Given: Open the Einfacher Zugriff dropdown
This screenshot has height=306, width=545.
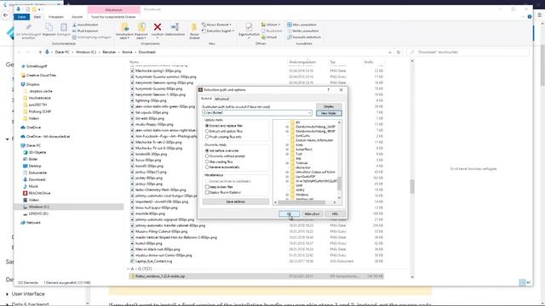Looking at the screenshot, I should [218, 31].
